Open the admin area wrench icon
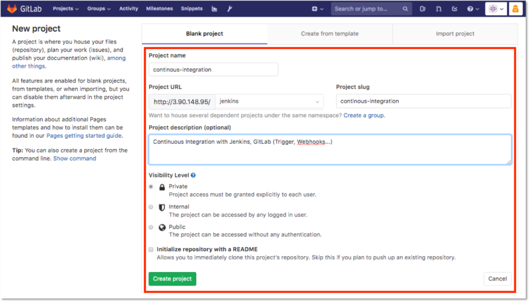Image resolution: width=529 pixels, height=302 pixels. [229, 9]
